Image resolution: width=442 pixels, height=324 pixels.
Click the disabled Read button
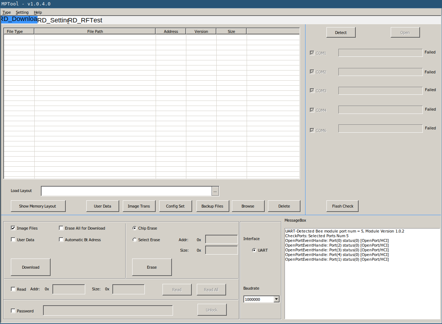coord(177,290)
